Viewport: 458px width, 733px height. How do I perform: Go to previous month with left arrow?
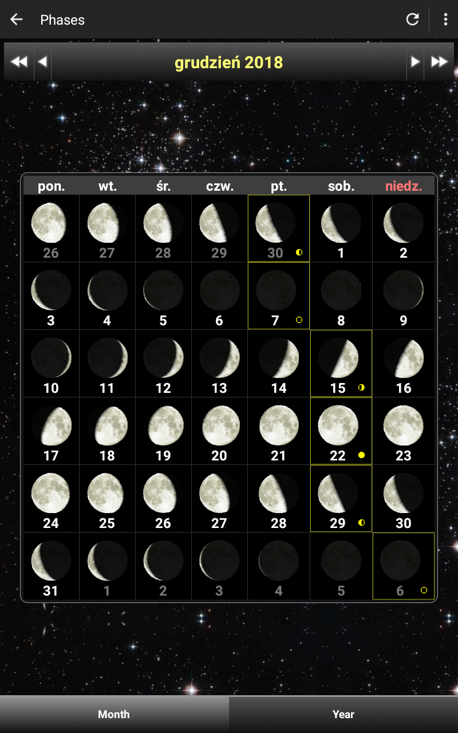pos(42,62)
